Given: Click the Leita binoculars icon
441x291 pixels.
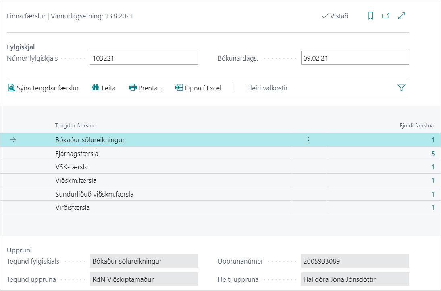Looking at the screenshot, I should coord(96,88).
